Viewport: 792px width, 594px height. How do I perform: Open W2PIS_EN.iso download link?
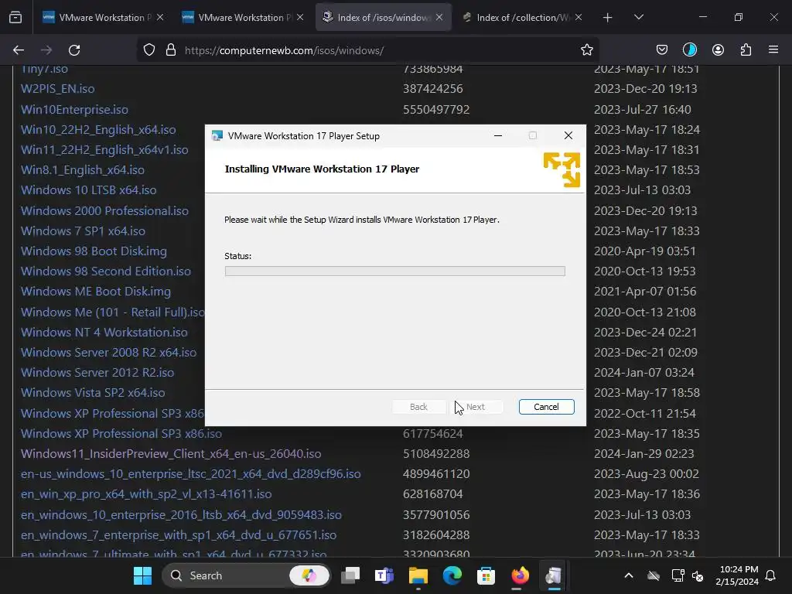(x=57, y=89)
